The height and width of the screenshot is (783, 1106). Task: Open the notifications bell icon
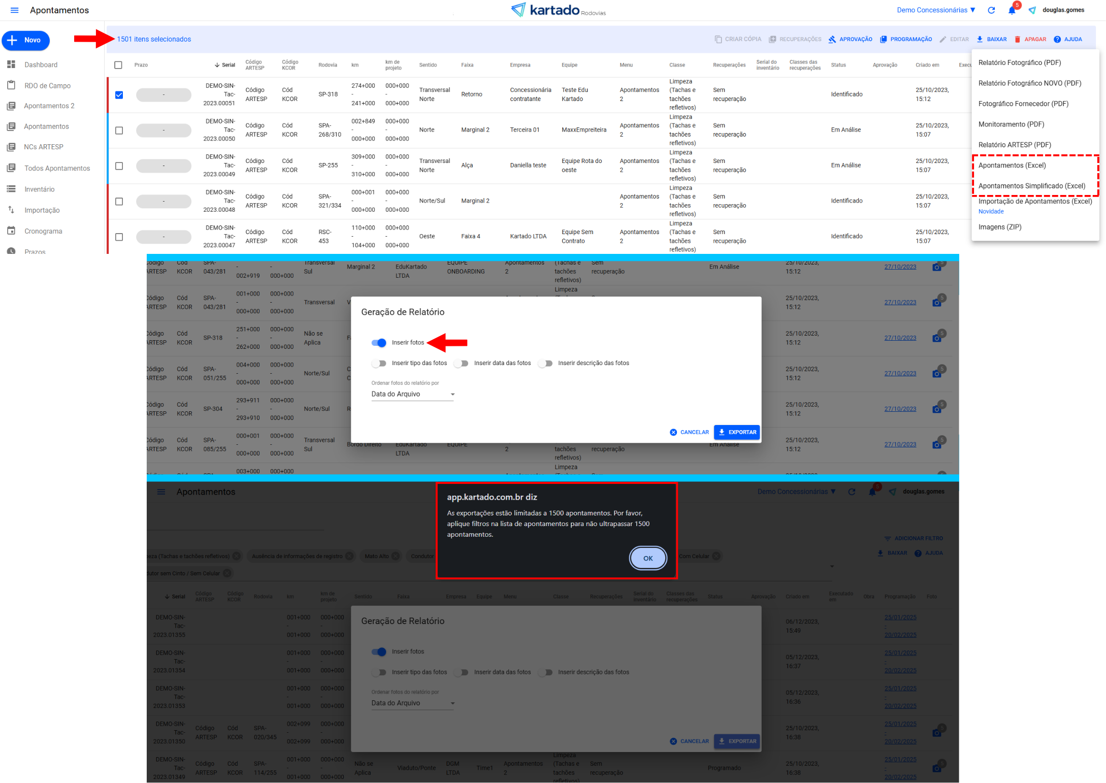[x=1012, y=10]
